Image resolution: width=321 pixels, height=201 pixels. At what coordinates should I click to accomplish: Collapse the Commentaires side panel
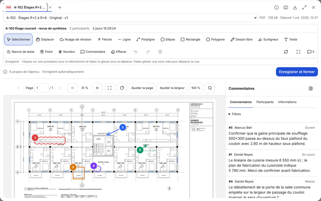click(311, 89)
